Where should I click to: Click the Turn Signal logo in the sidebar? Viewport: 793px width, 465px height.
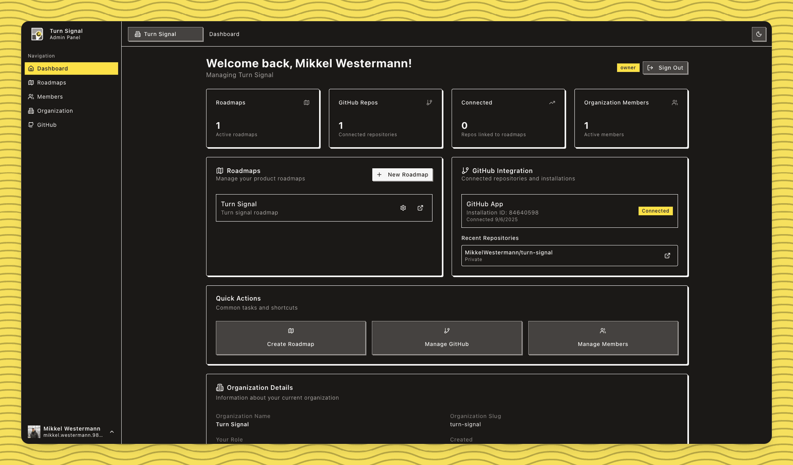[37, 34]
